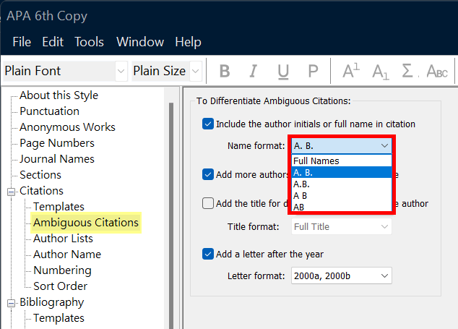
Task: Toggle include author initials checkbox
Action: 207,124
